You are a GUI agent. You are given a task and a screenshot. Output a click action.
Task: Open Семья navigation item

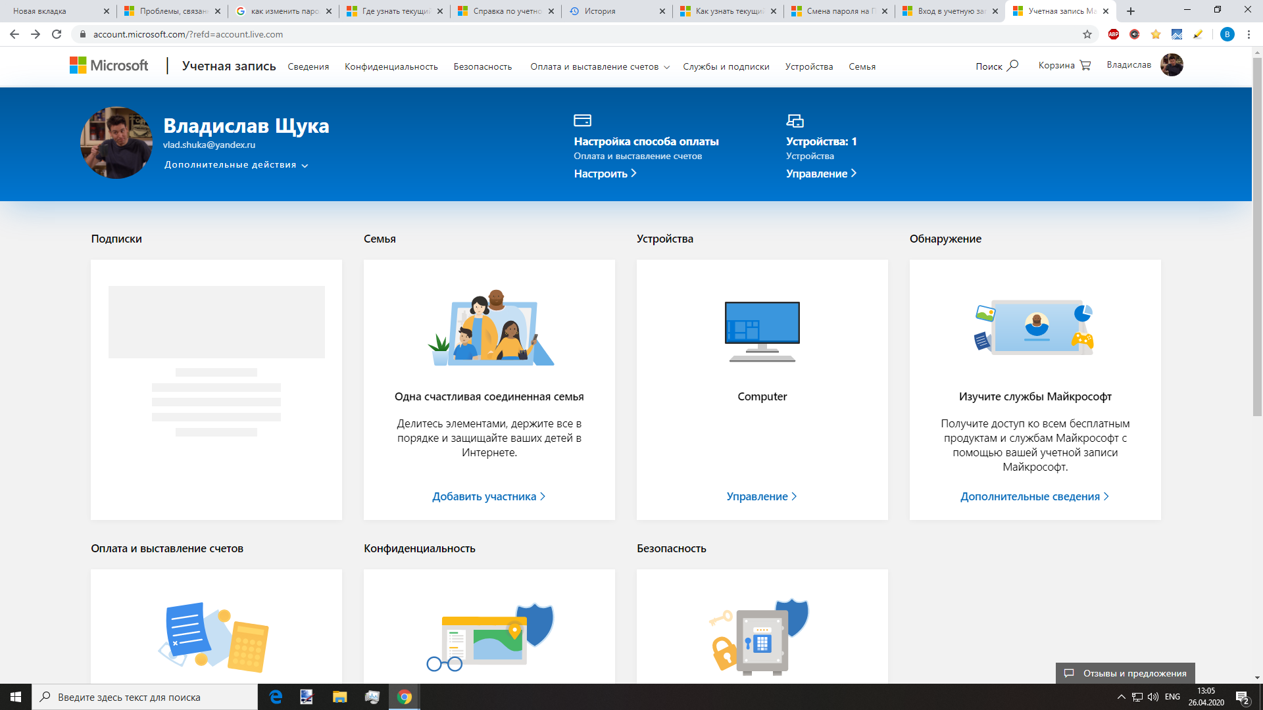pyautogui.click(x=862, y=66)
